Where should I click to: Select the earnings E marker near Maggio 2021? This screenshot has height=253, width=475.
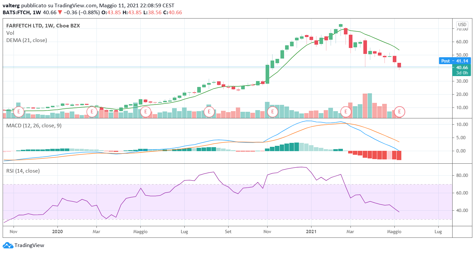pyautogui.click(x=400, y=112)
